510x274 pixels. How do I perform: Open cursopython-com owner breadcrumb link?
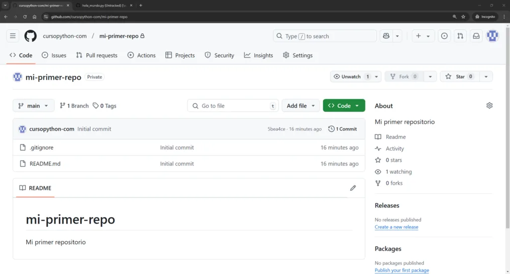pyautogui.click(x=65, y=36)
